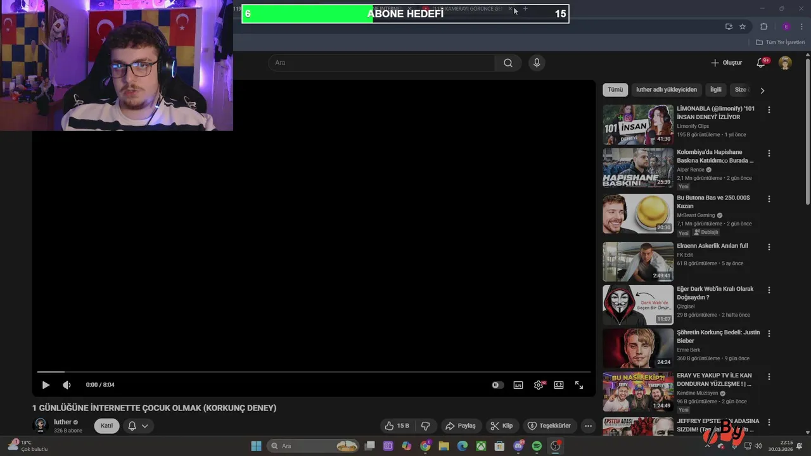
Task: Open options for the LİMONABLA video
Action: (769, 110)
